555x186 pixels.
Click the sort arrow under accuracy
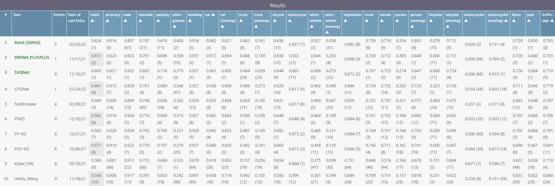[107, 21]
